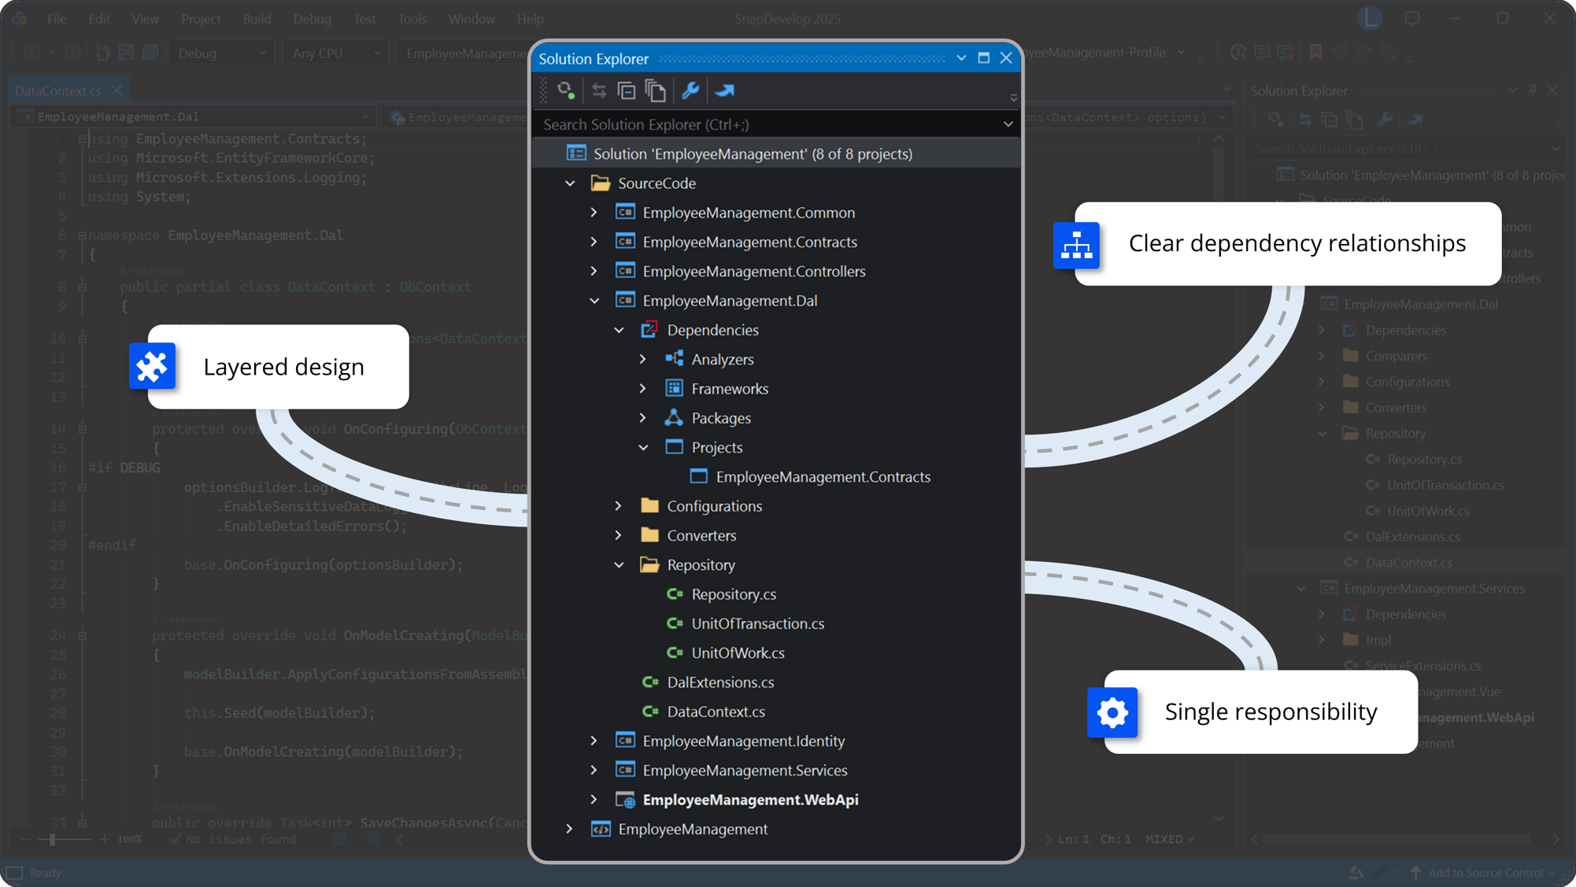Screen dimensions: 1576x887
Task: Select UnitOfTransaction.cs in the tree
Action: [x=757, y=623]
